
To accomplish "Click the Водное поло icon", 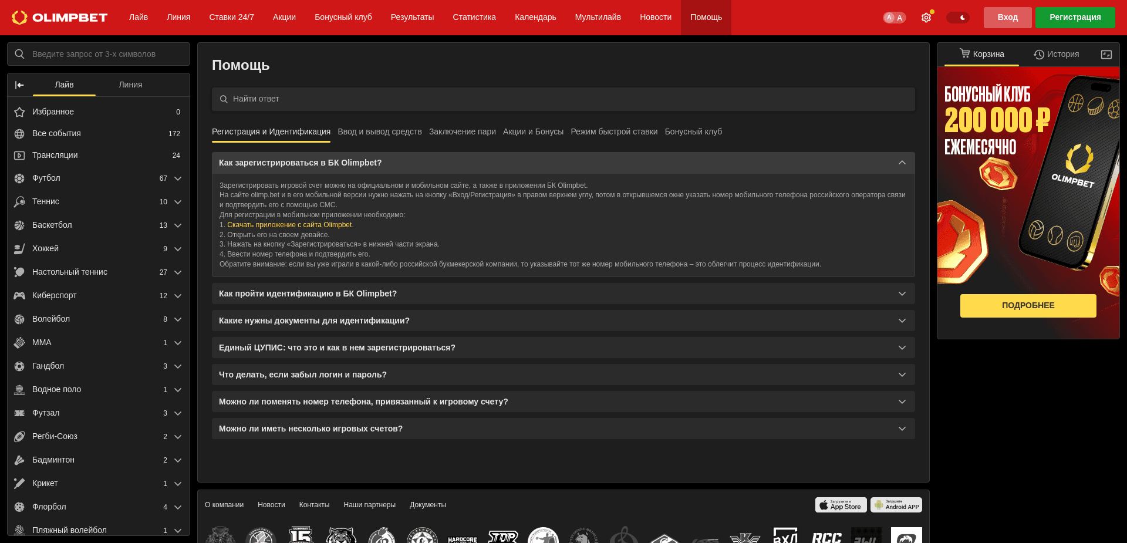I will (19, 390).
